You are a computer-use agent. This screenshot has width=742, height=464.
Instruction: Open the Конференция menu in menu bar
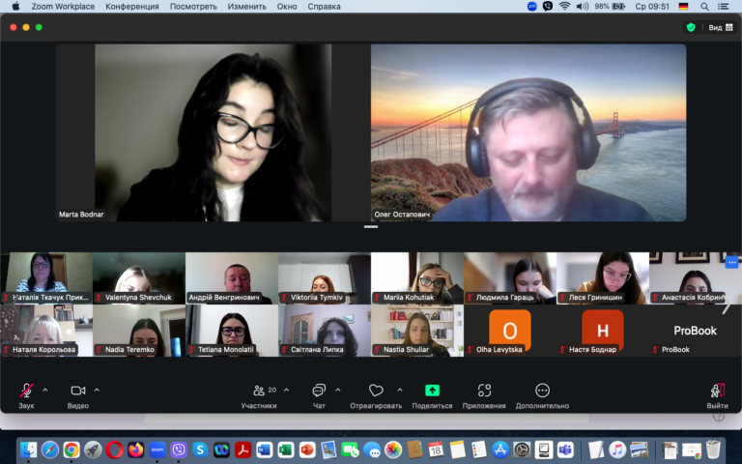tap(132, 7)
